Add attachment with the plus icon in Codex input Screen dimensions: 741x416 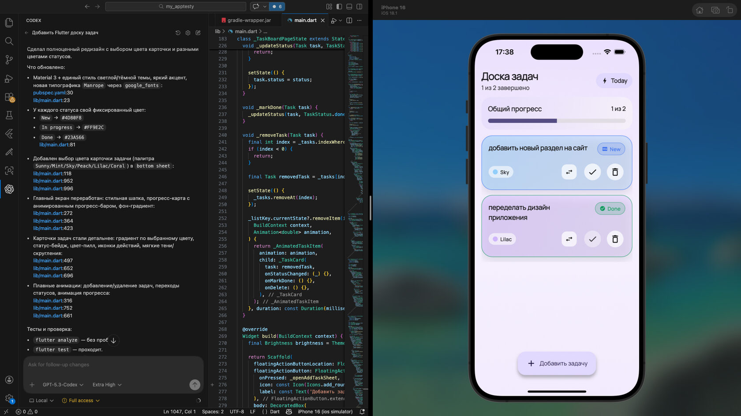click(32, 385)
